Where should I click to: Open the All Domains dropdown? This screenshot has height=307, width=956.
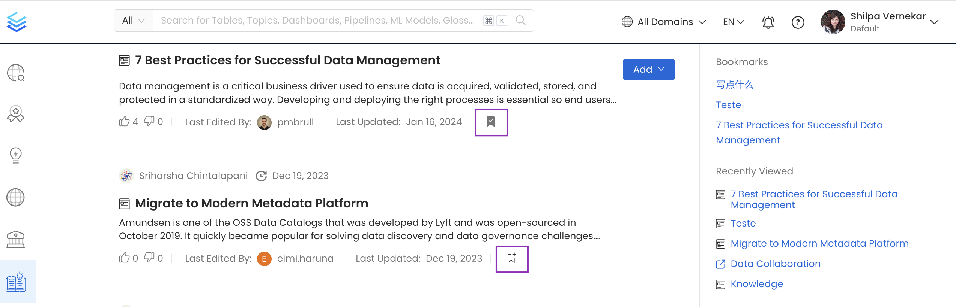pos(664,22)
